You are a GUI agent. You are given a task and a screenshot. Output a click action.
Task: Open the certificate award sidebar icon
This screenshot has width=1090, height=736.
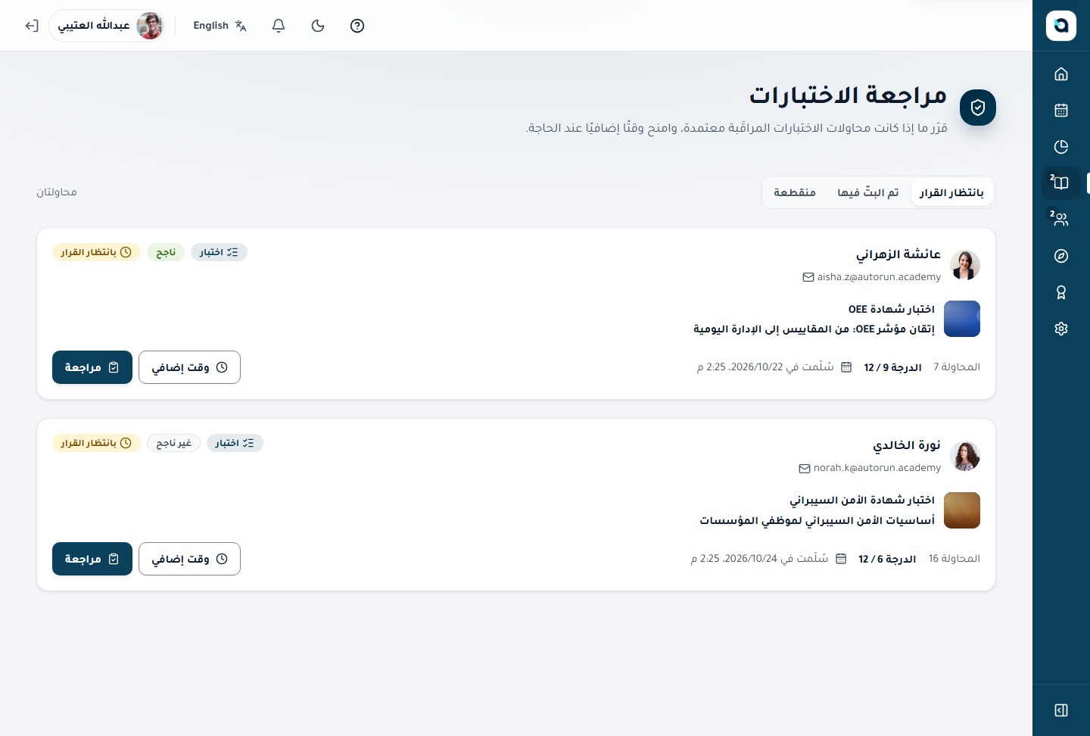[x=1061, y=292]
